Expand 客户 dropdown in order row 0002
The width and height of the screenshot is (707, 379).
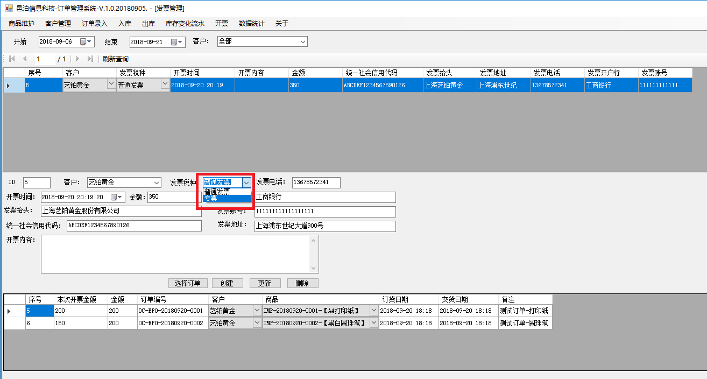pyautogui.click(x=257, y=323)
